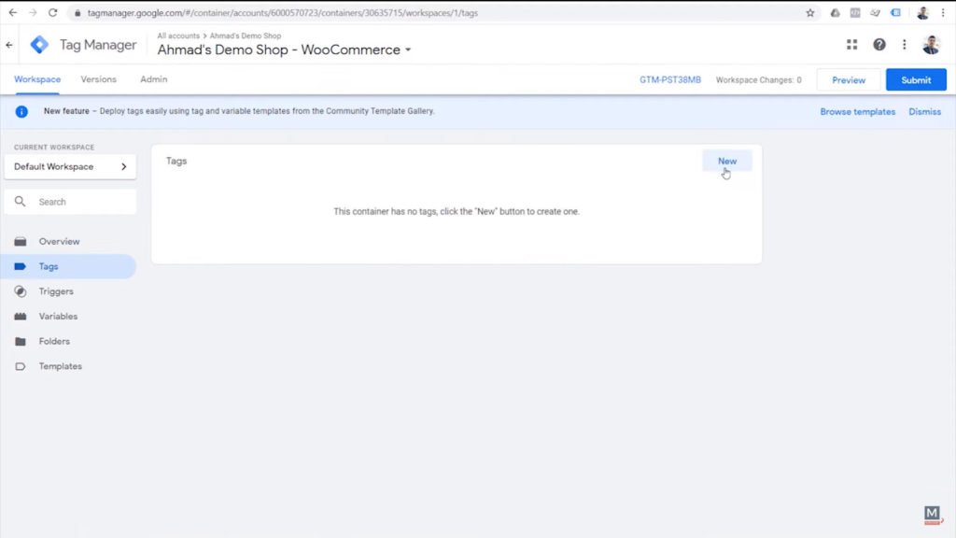
Task: Open the Folders section
Action: tap(54, 341)
